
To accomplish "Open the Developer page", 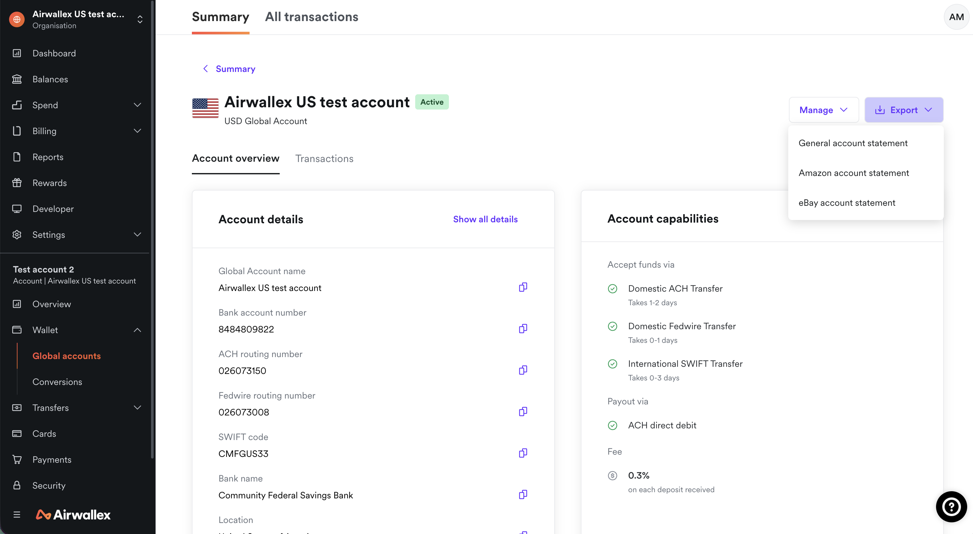I will (53, 209).
